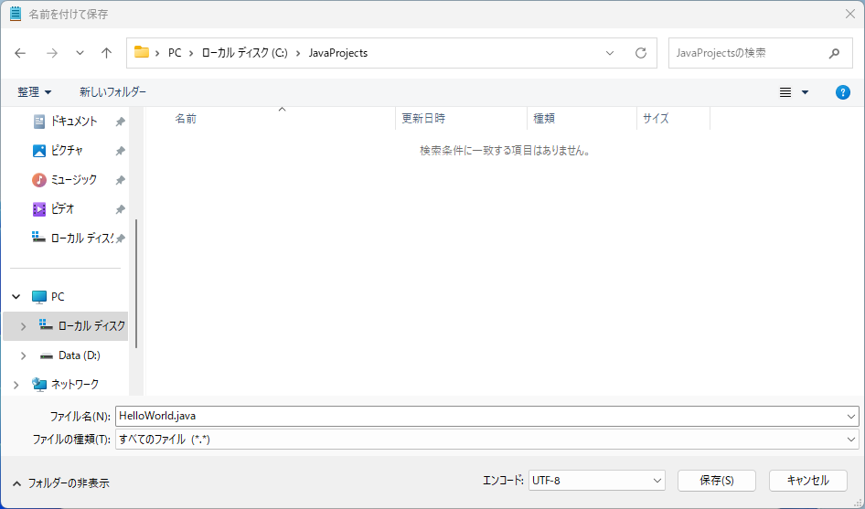This screenshot has height=509, width=865.
Task: Close the 名前を付けて保存 dialog
Action: click(x=850, y=14)
